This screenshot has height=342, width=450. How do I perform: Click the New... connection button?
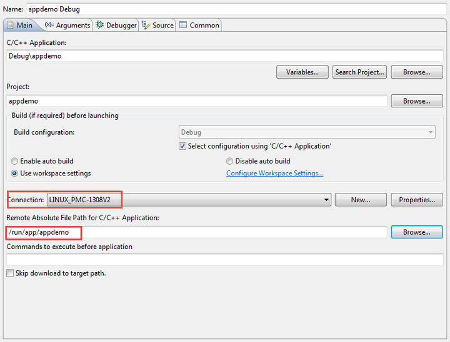pos(361,200)
